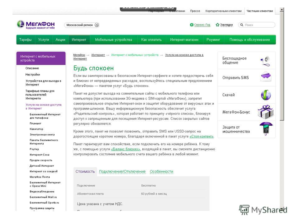Open the Московский регион dropdown
Viewport: 299px width, 224px height.
[82, 25]
